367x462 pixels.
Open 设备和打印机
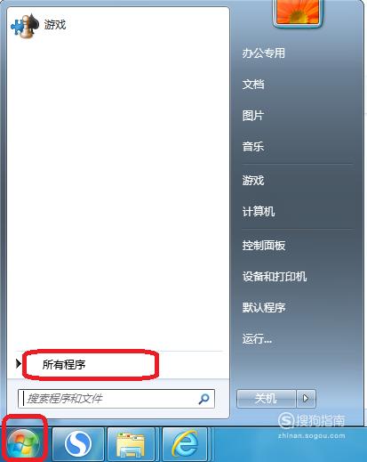275,277
